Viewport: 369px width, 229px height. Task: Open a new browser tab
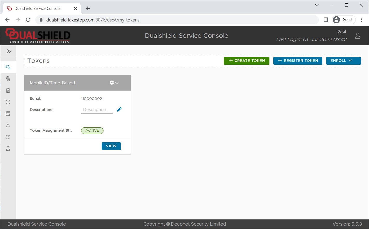click(x=88, y=9)
